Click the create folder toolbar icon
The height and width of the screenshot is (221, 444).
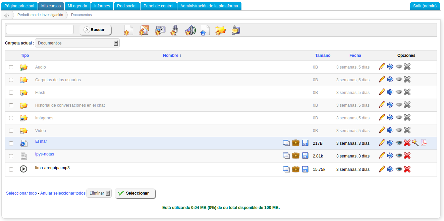click(x=220, y=30)
